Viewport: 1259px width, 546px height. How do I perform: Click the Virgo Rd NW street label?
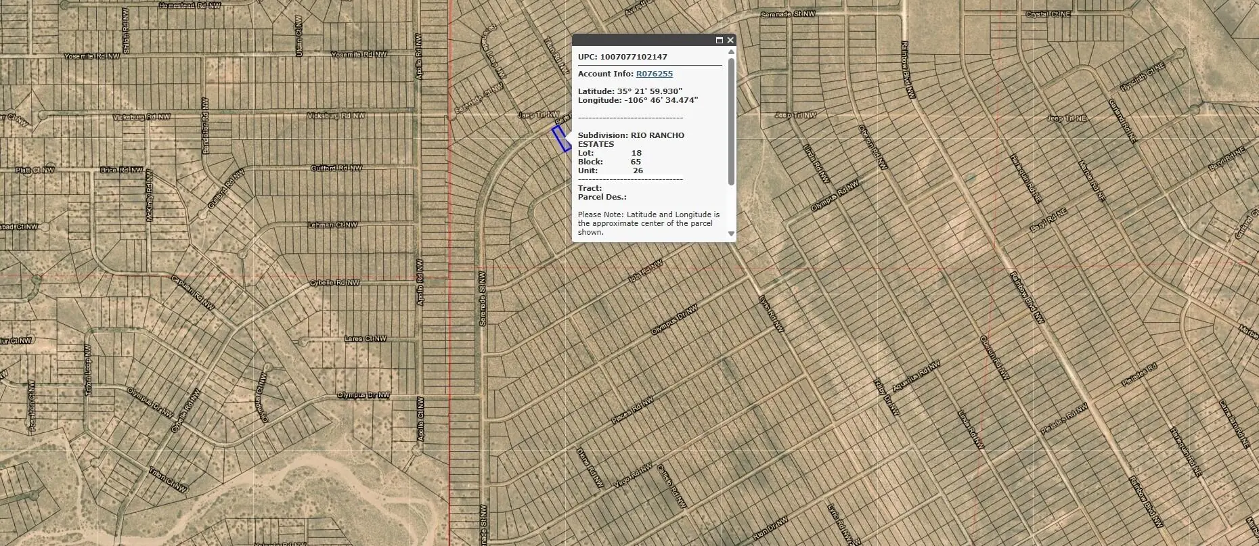point(633,476)
